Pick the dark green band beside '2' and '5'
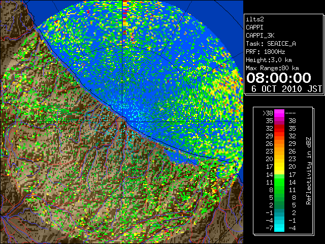Screen dimensions: 325x244 click(x=279, y=205)
